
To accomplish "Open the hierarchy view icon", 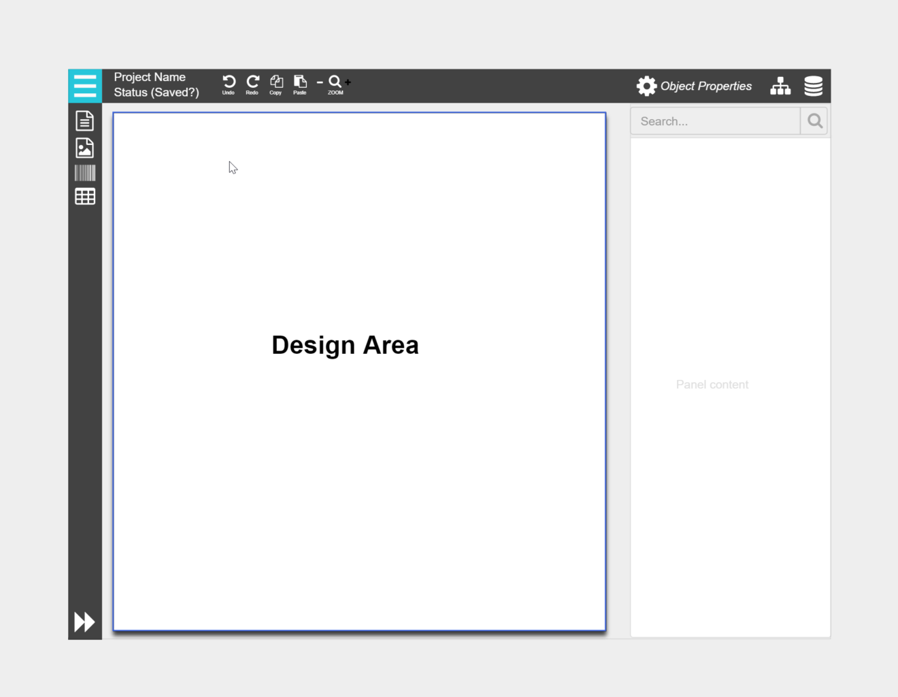I will coord(780,86).
